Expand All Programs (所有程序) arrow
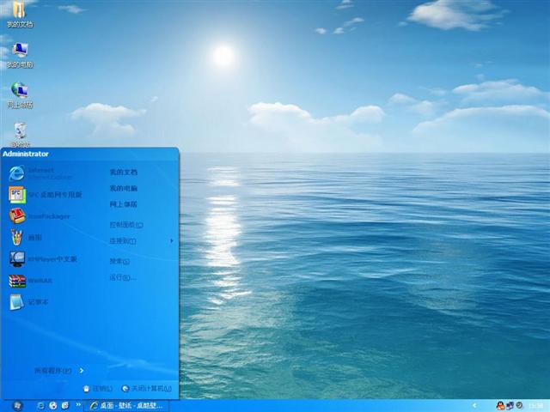The image size is (550, 412). pyautogui.click(x=82, y=371)
